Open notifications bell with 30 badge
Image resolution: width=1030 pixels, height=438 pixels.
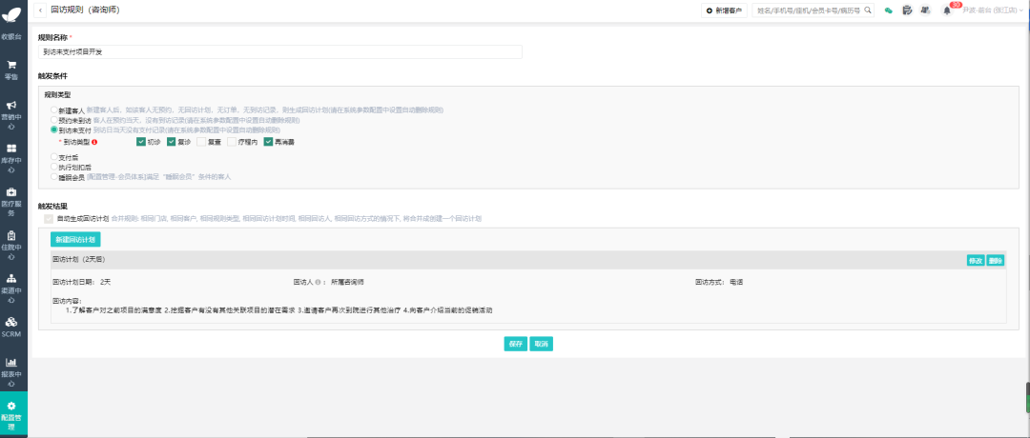click(x=948, y=10)
